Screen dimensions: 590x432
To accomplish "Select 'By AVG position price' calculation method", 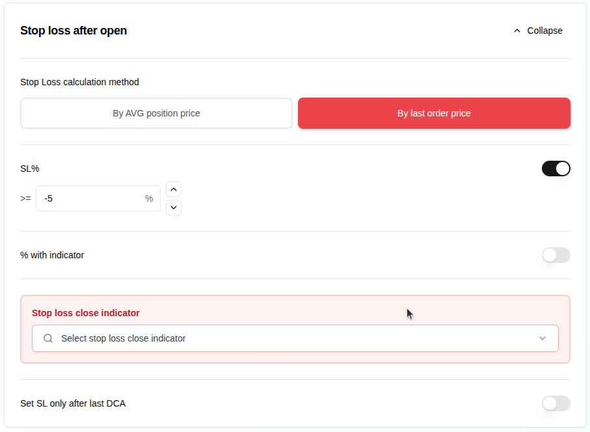I will (156, 113).
